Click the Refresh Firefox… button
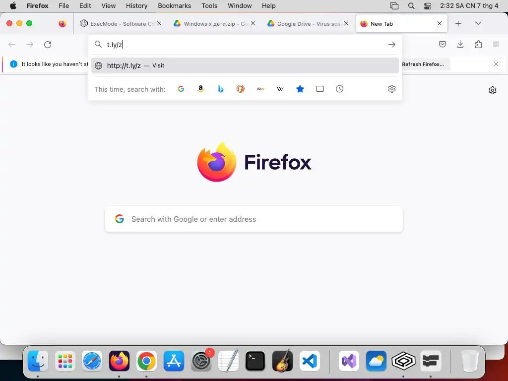The image size is (508, 381). pyautogui.click(x=423, y=64)
